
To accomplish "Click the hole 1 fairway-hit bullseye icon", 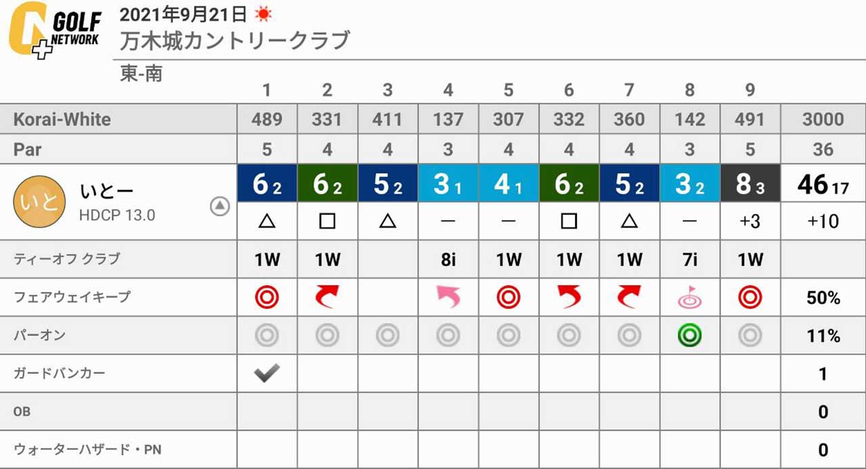I will [x=267, y=297].
